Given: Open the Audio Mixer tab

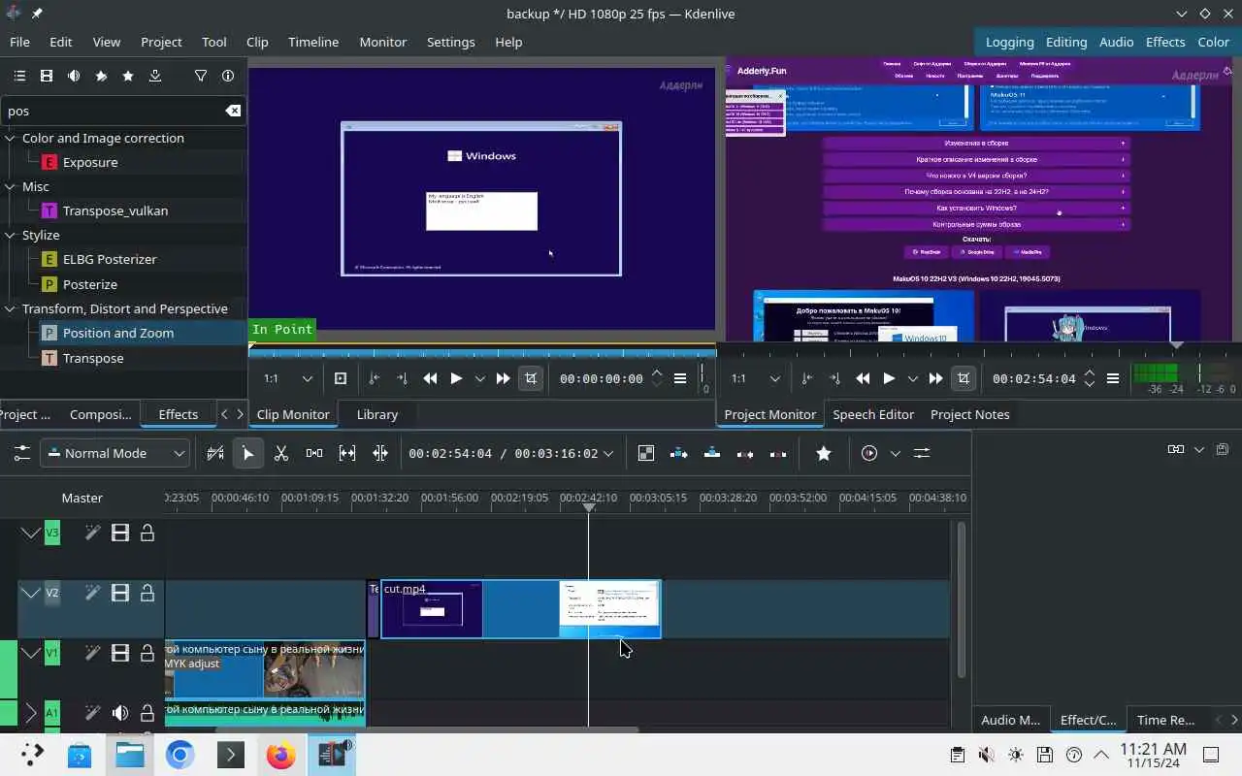Looking at the screenshot, I should click(1010, 720).
